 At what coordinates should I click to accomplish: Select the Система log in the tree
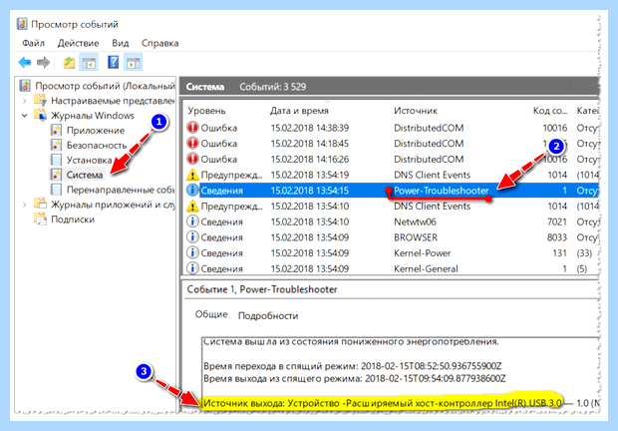[85, 175]
